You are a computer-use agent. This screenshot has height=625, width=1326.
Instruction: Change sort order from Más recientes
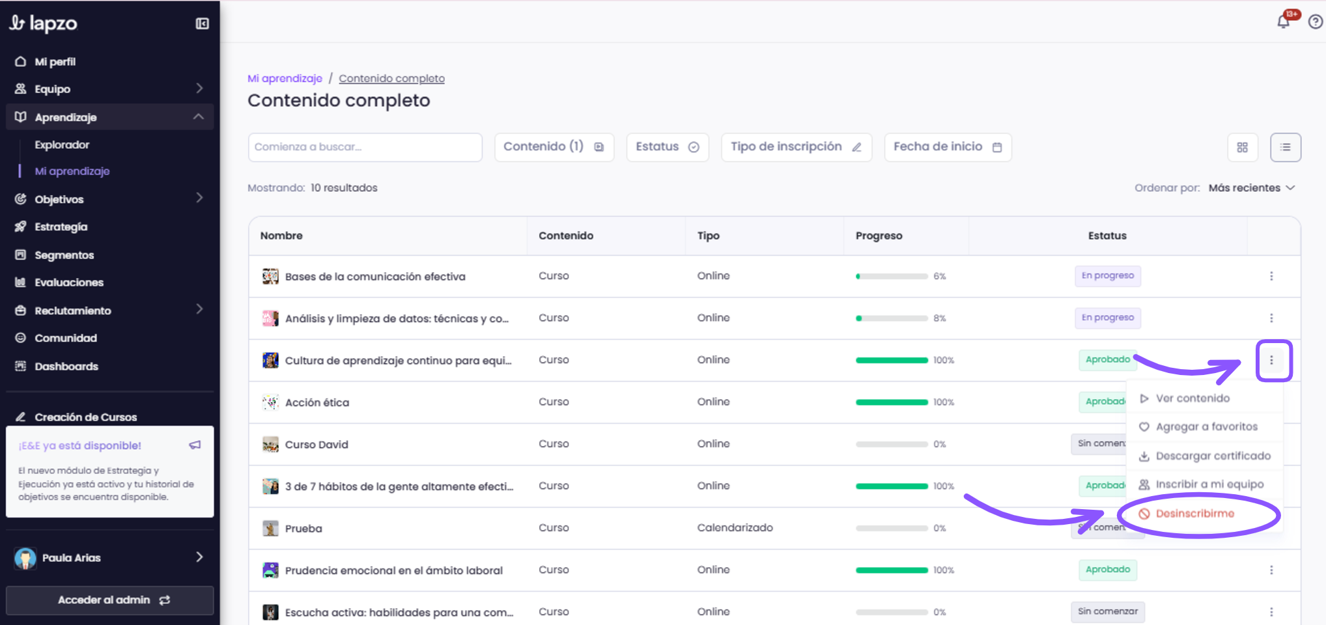(1252, 188)
